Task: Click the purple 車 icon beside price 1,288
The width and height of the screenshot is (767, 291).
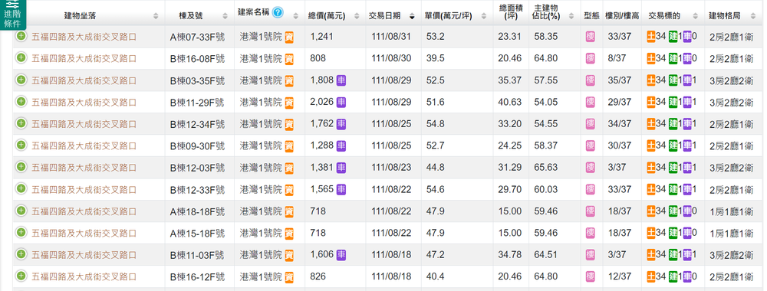Action: pos(341,145)
